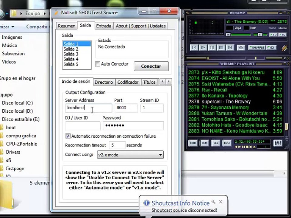
Task: Click Winamp previous track button
Action: [x=194, y=48]
